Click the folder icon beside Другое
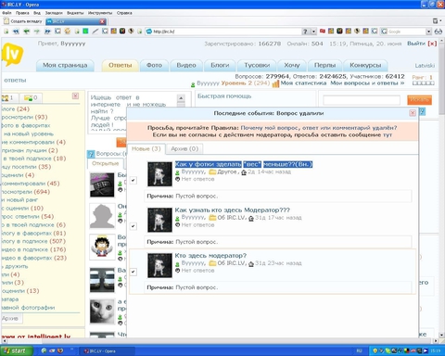Image resolution: width=445 pixels, height=356 pixels. (212, 172)
